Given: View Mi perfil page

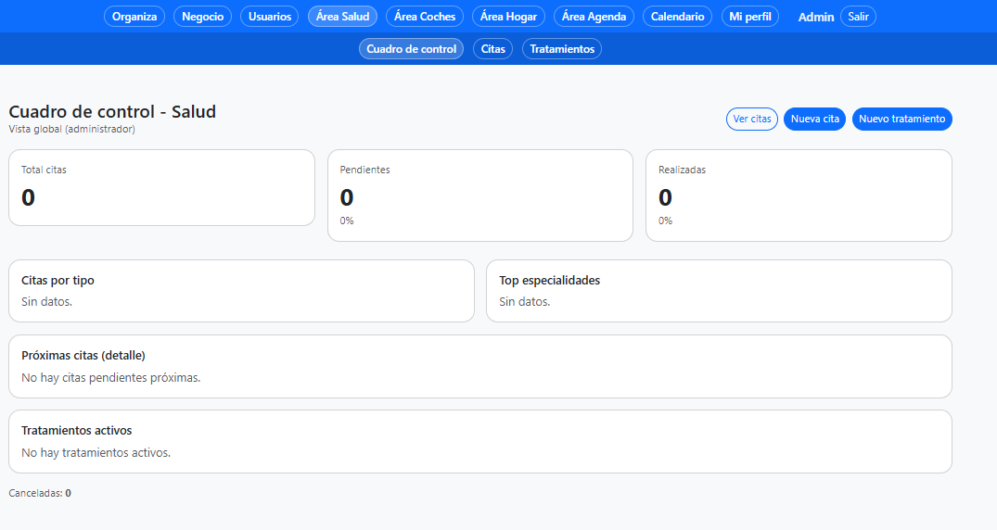Looking at the screenshot, I should pos(750,17).
